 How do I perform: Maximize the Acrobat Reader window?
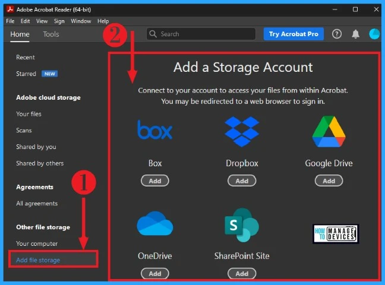pyautogui.click(x=355, y=9)
